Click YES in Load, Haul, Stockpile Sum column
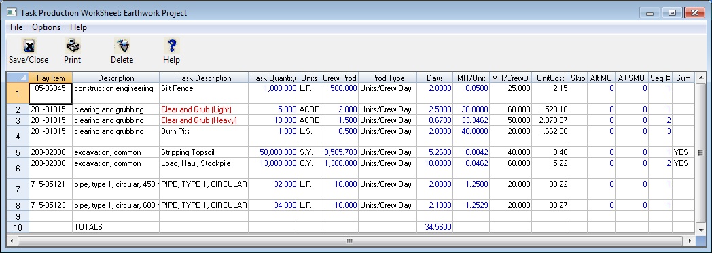The height and width of the screenshot is (253, 712). click(x=683, y=168)
